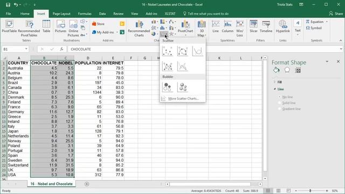Open the Statistic chart dropdown
Viewport: 345px width, 194px height.
[163, 27]
